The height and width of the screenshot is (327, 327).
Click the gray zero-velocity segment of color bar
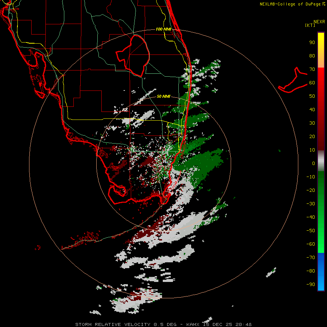click(x=321, y=161)
